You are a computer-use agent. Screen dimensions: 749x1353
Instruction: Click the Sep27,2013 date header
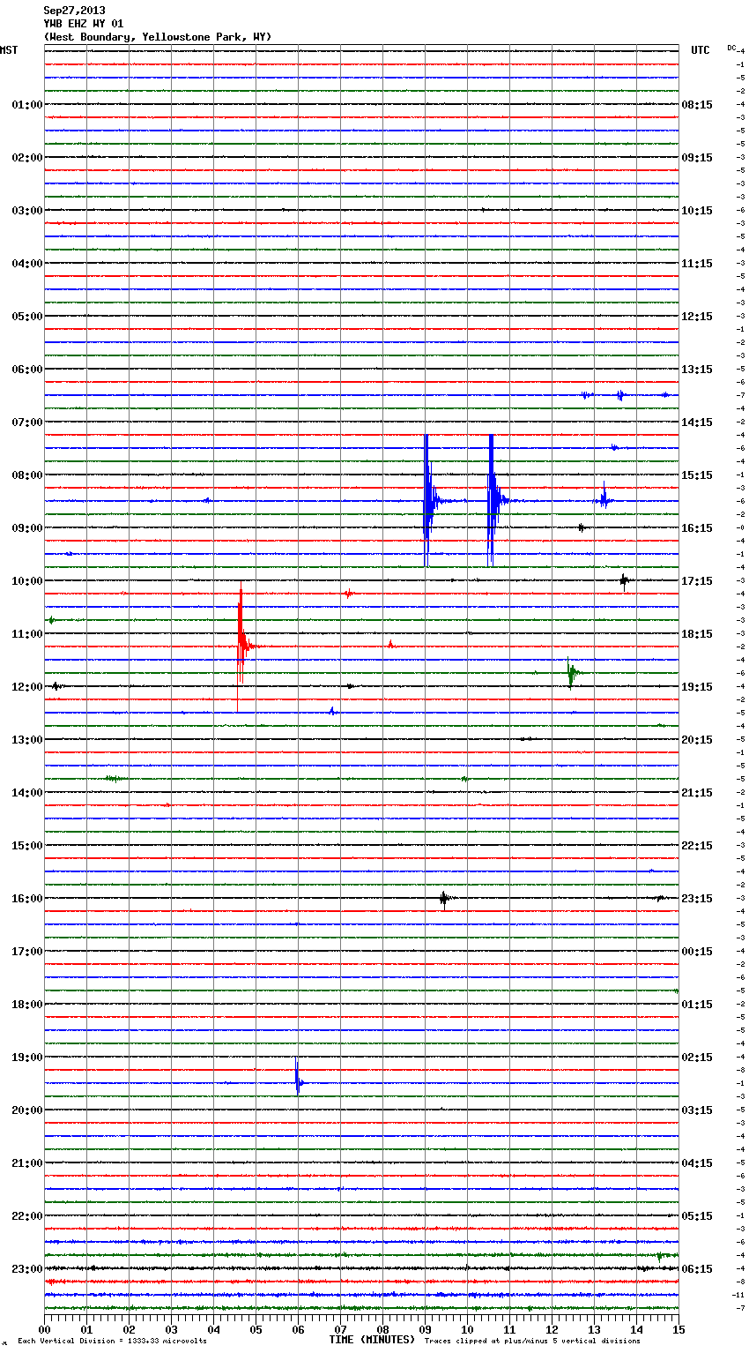(74, 11)
